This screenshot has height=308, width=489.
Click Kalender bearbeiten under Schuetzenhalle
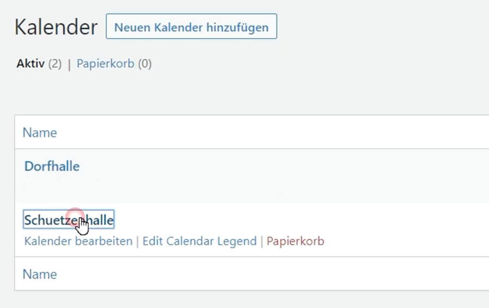[78, 241]
